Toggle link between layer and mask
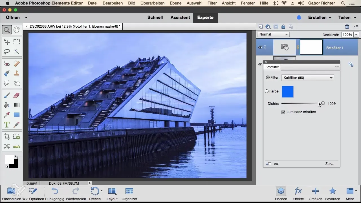361x203 pixels. (298, 47)
